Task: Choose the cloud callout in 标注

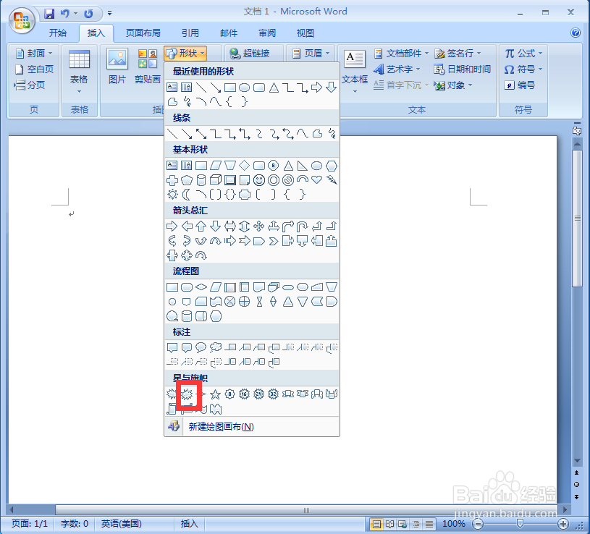Action: (216, 347)
